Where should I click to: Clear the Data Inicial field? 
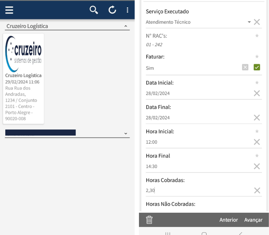pyautogui.click(x=256, y=93)
